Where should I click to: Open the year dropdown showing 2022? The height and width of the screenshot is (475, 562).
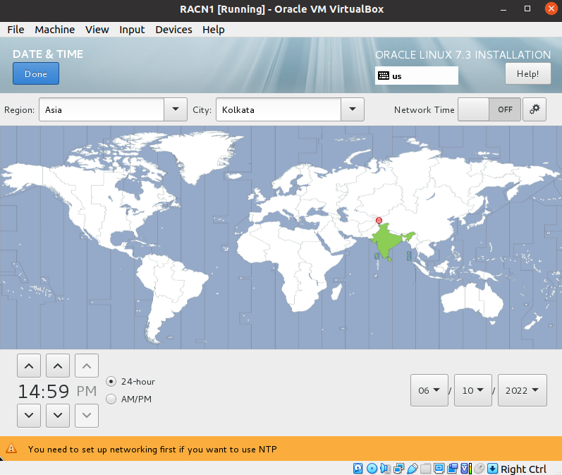click(523, 390)
